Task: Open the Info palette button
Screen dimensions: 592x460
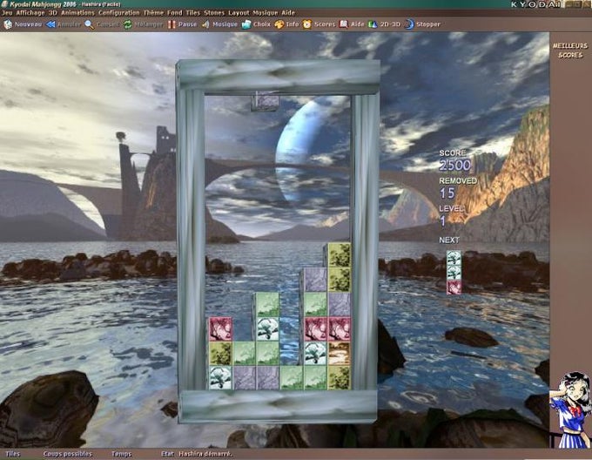Action: pos(286,24)
